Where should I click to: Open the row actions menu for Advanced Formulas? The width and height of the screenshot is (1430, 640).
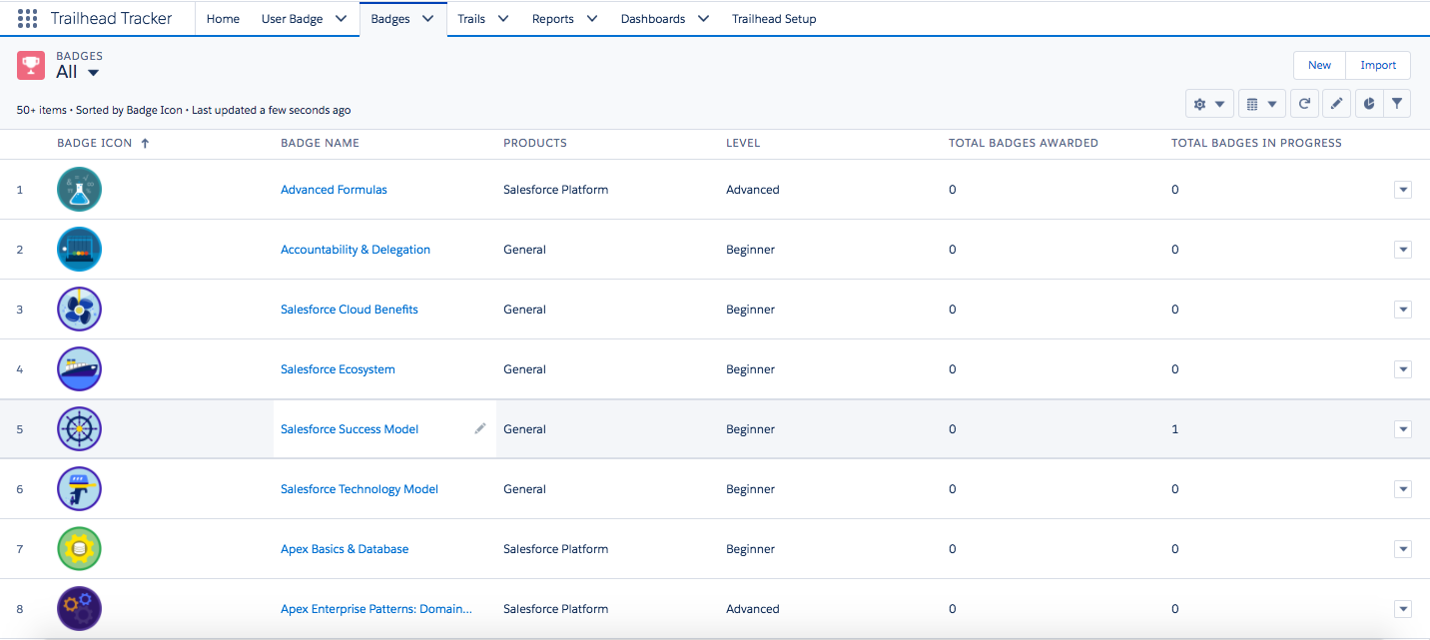[1403, 189]
